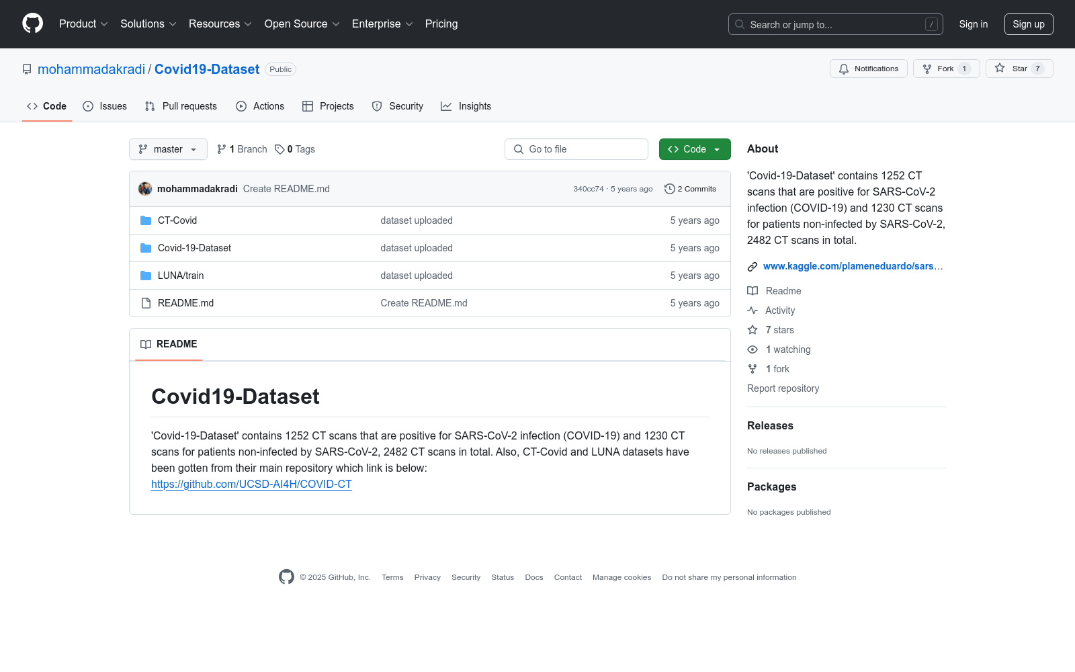Click footer Manage cookies link

tap(621, 577)
